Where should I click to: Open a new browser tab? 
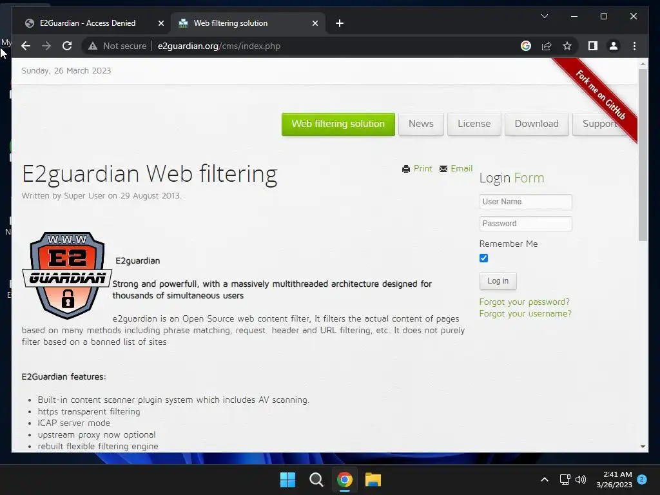point(340,23)
